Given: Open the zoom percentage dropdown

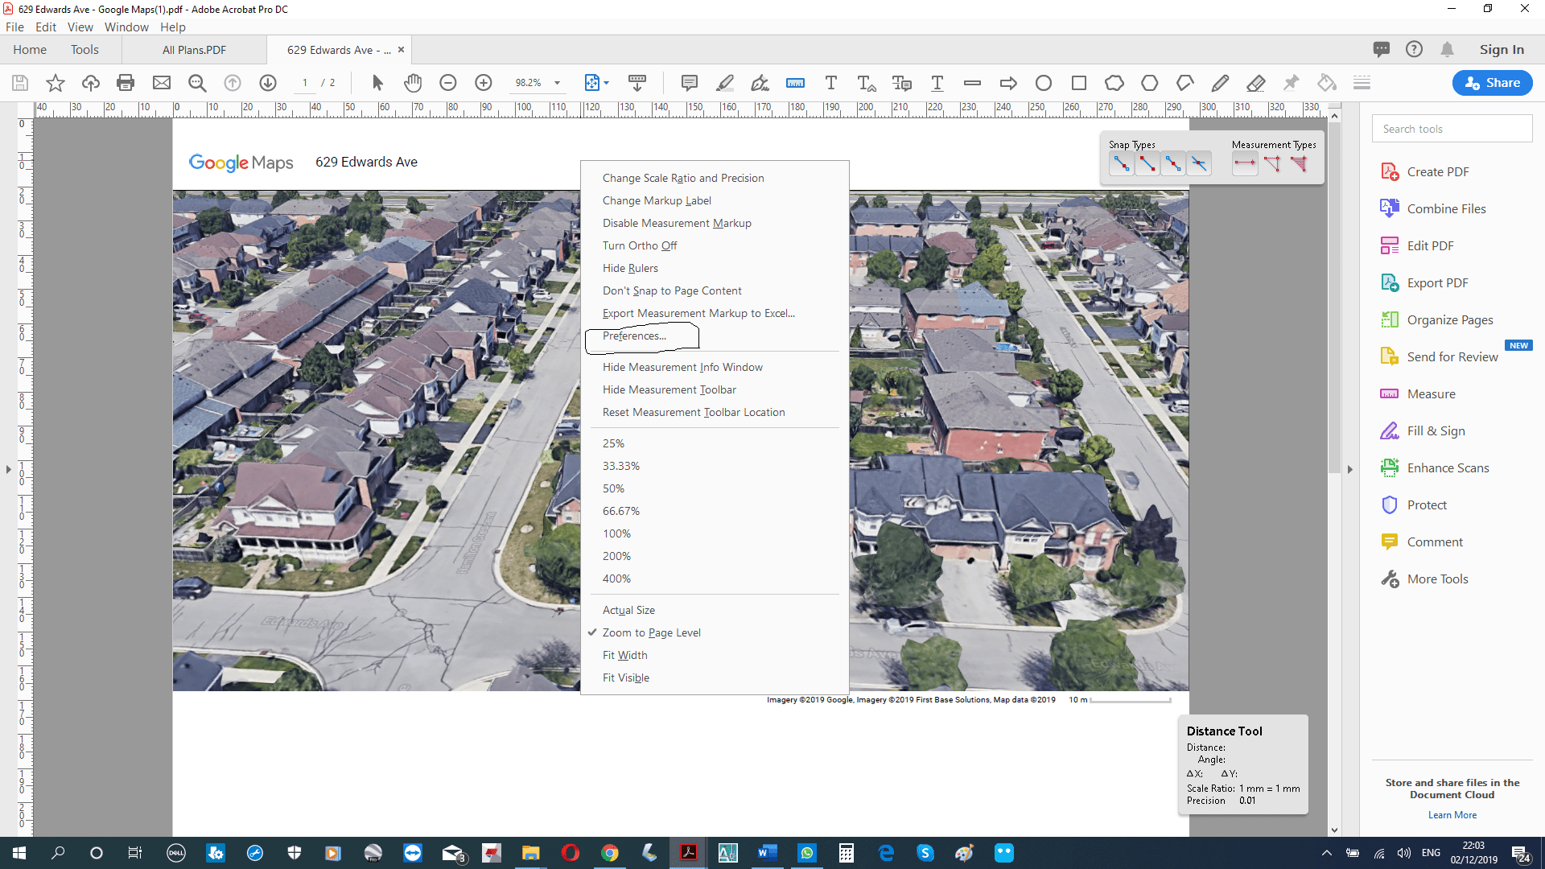Looking at the screenshot, I should pyautogui.click(x=558, y=82).
